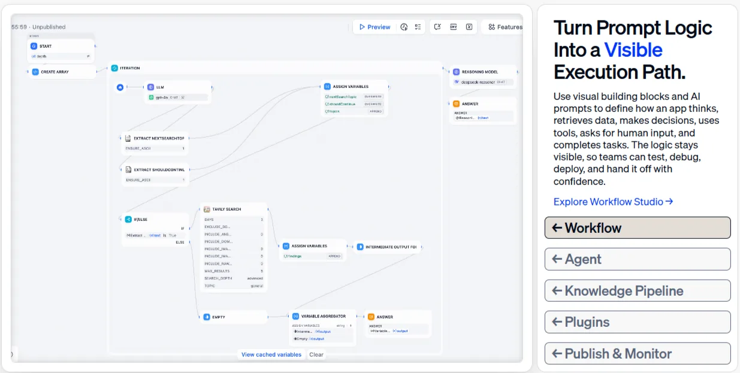Click the CREATE ARRAY node title
This screenshot has width=740, height=373.
click(55, 72)
